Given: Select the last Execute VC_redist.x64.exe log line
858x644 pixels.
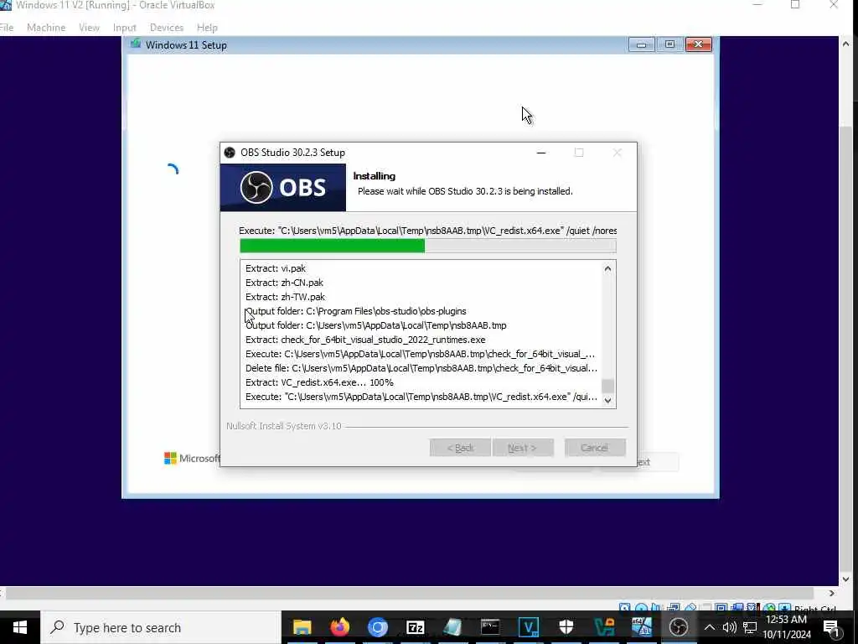Looking at the screenshot, I should (421, 397).
